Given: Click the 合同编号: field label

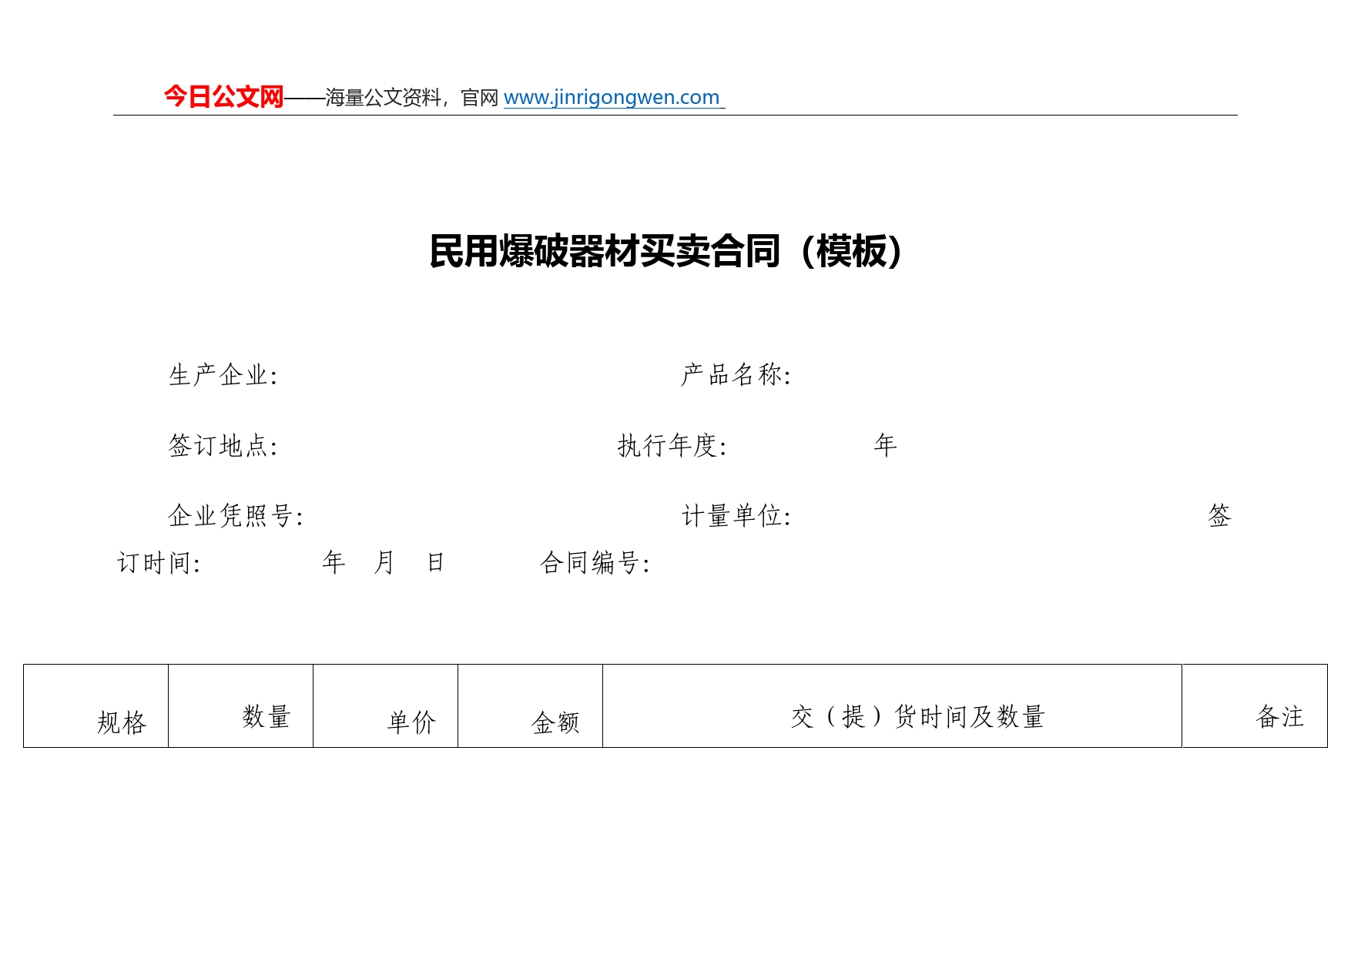Looking at the screenshot, I should click(595, 563).
